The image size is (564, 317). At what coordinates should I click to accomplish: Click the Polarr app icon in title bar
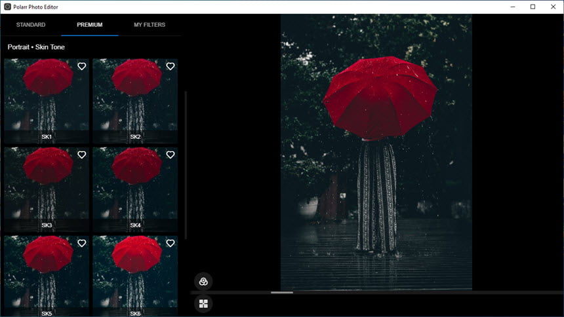coord(7,7)
